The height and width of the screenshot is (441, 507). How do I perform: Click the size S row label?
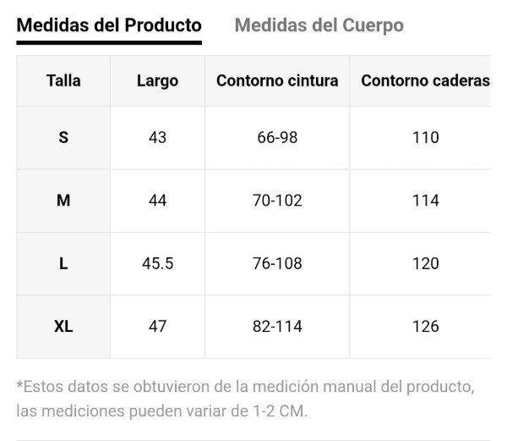coord(63,137)
